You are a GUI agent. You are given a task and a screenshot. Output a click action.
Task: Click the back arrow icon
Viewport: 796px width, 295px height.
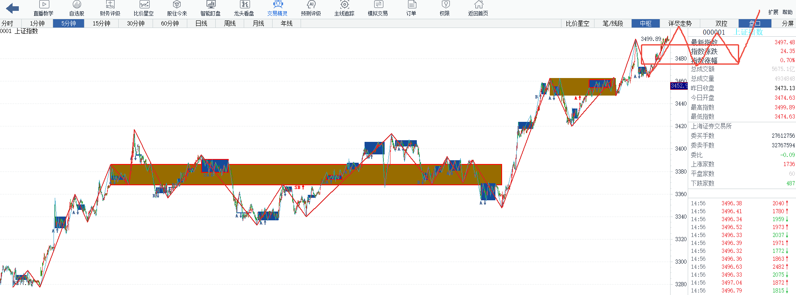[x=13, y=8]
